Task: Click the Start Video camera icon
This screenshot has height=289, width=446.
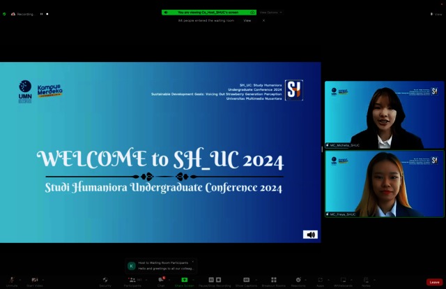Action: (35, 280)
